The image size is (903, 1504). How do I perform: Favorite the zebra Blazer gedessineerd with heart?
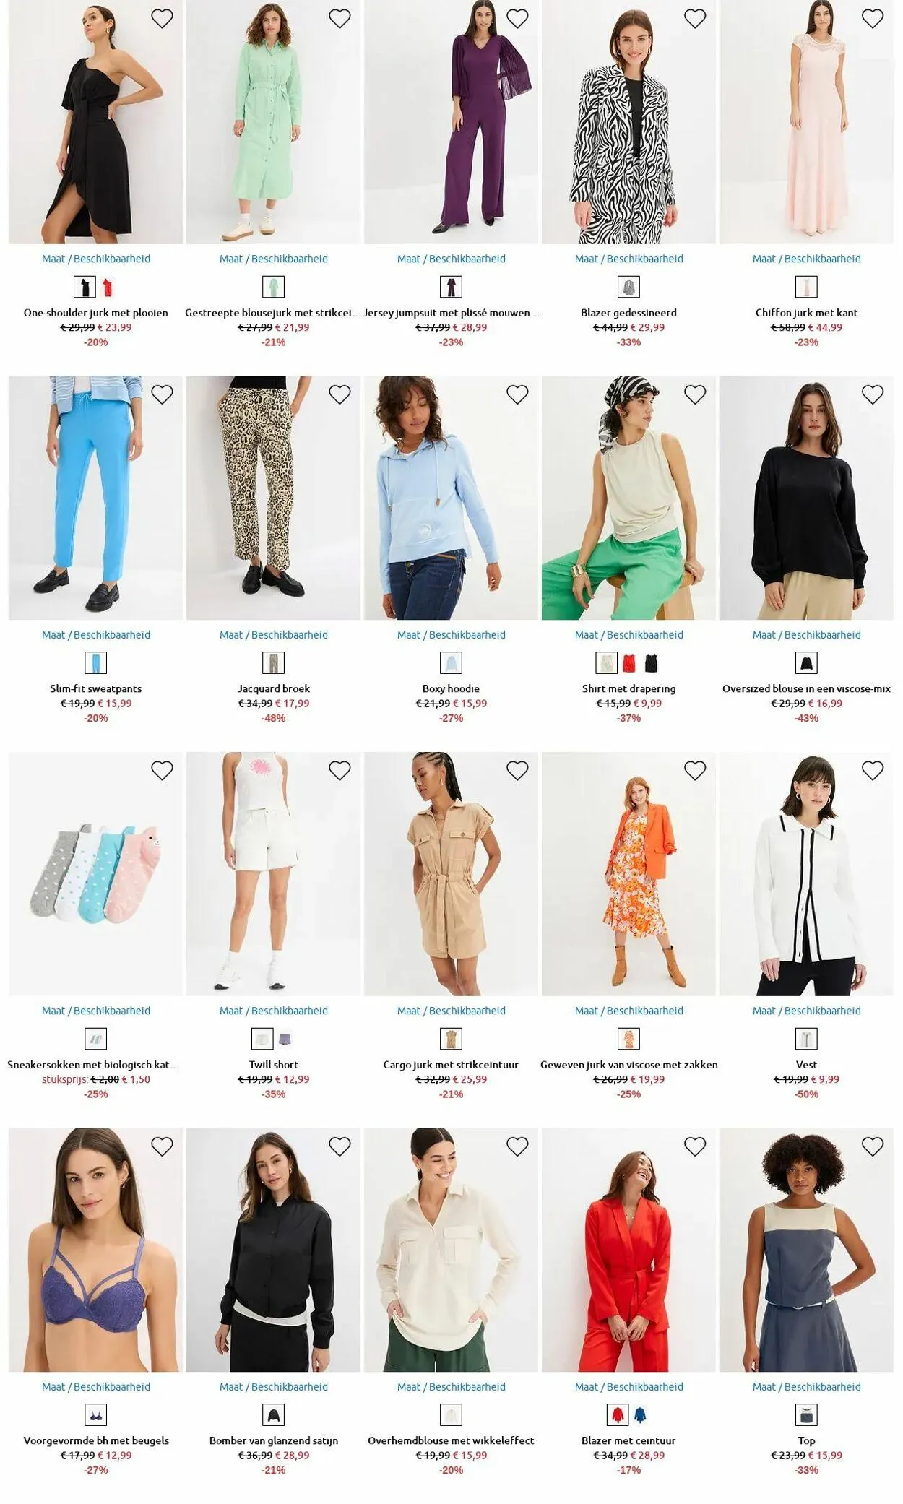tap(695, 19)
